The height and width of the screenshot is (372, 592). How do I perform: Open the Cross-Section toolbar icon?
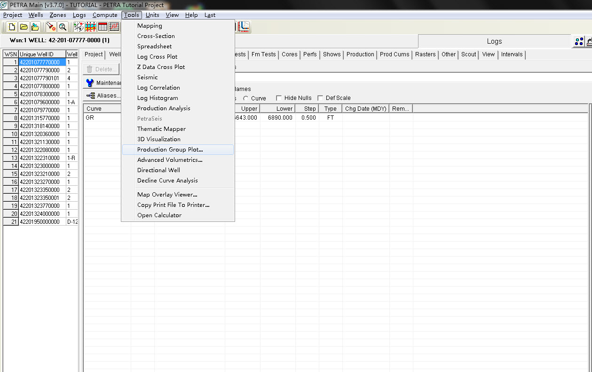click(x=91, y=27)
